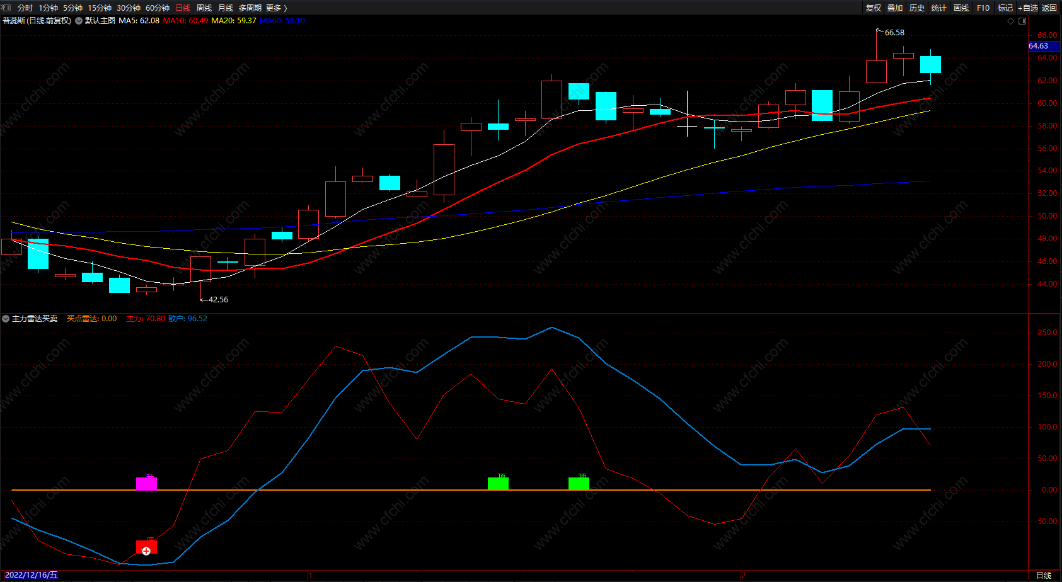1062x582 pixels.
Task: Click the second green top-signal block
Action: point(579,483)
